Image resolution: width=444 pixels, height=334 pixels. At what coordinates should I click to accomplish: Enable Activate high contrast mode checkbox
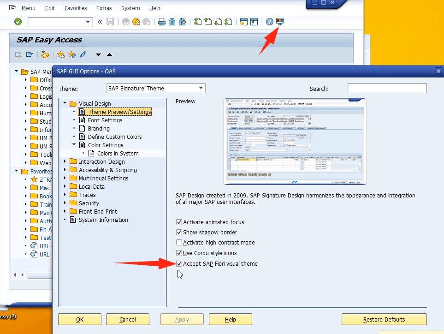click(x=179, y=243)
